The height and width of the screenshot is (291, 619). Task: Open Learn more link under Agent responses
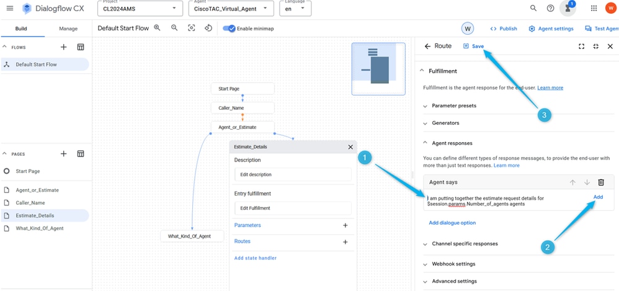tap(507, 166)
